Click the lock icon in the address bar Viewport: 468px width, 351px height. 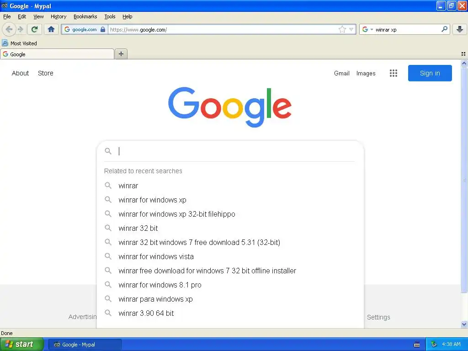pos(103,29)
